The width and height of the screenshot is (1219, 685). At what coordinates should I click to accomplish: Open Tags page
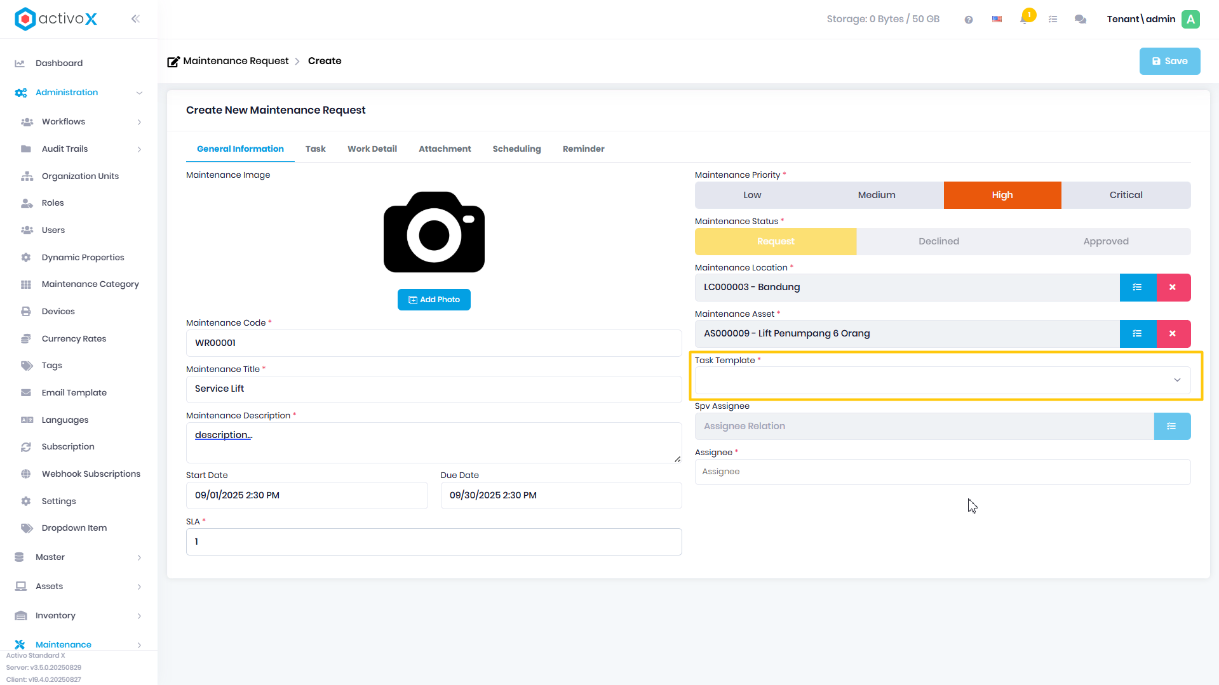(52, 366)
